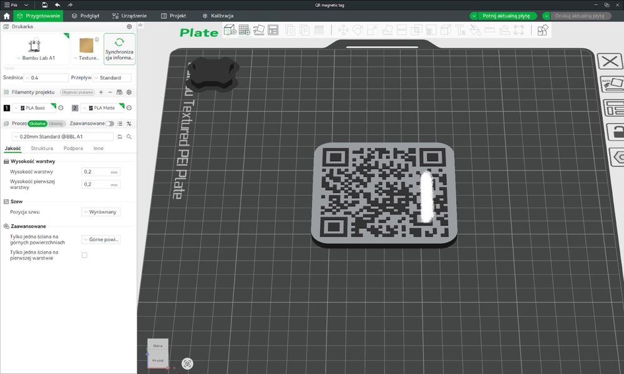Select Obiekty process mode
Screen dimensions: 624x374
tap(56, 123)
